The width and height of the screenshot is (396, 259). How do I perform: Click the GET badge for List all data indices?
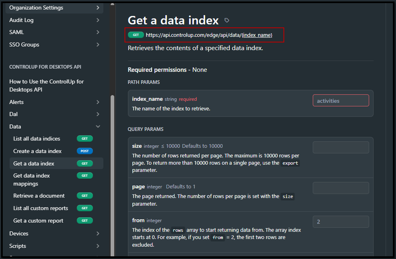coord(85,139)
